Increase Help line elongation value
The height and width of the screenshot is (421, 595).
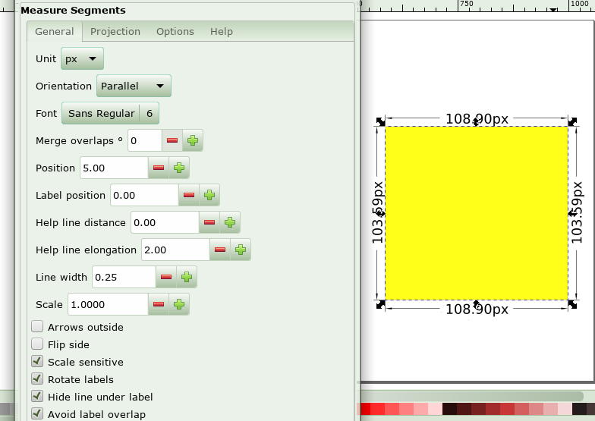pyautogui.click(x=241, y=250)
